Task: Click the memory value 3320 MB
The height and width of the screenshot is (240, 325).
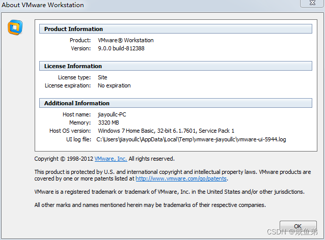Action: coord(109,123)
